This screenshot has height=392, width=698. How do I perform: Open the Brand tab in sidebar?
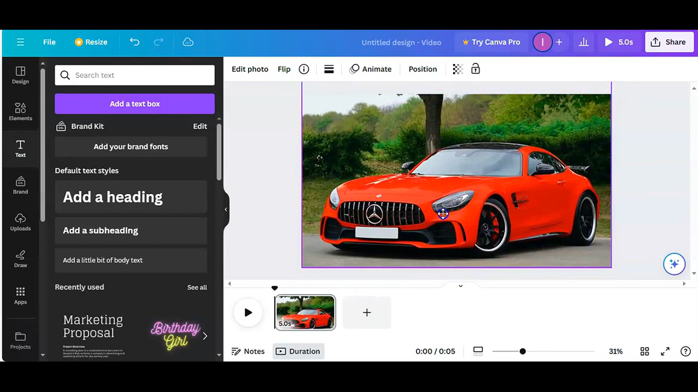point(20,185)
